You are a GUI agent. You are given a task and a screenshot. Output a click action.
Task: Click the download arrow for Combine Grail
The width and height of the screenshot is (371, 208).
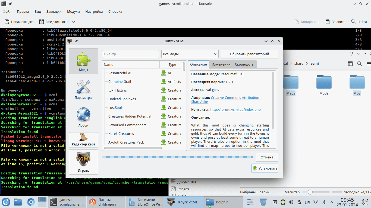click(164, 82)
